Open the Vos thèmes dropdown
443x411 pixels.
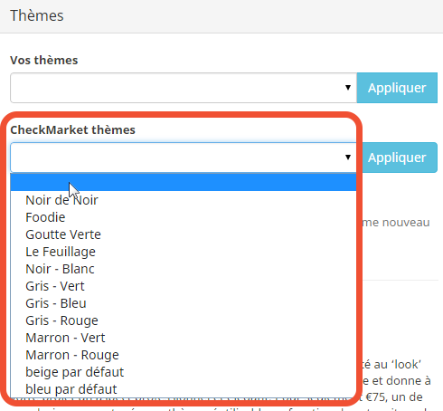184,88
